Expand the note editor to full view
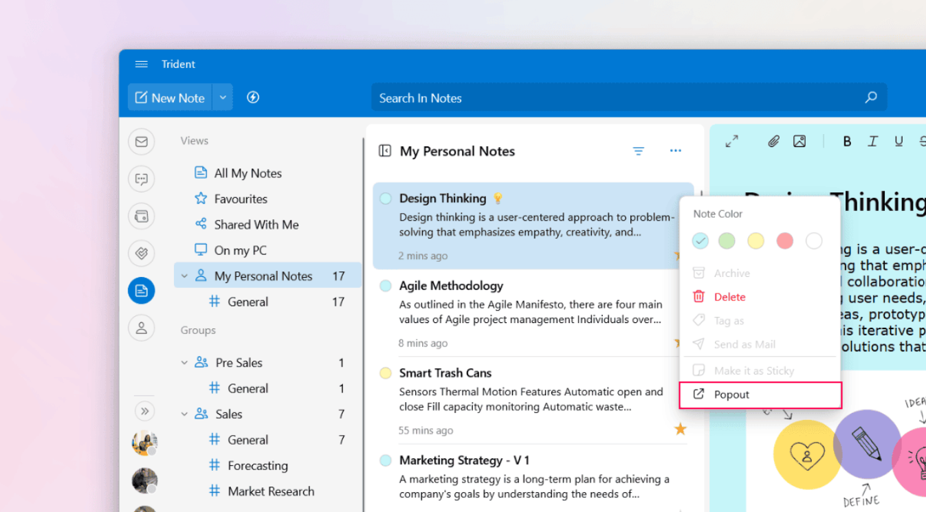This screenshot has height=512, width=926. [732, 141]
